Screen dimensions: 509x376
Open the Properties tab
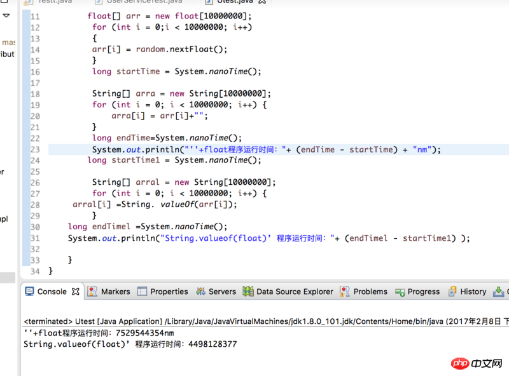pyautogui.click(x=169, y=292)
